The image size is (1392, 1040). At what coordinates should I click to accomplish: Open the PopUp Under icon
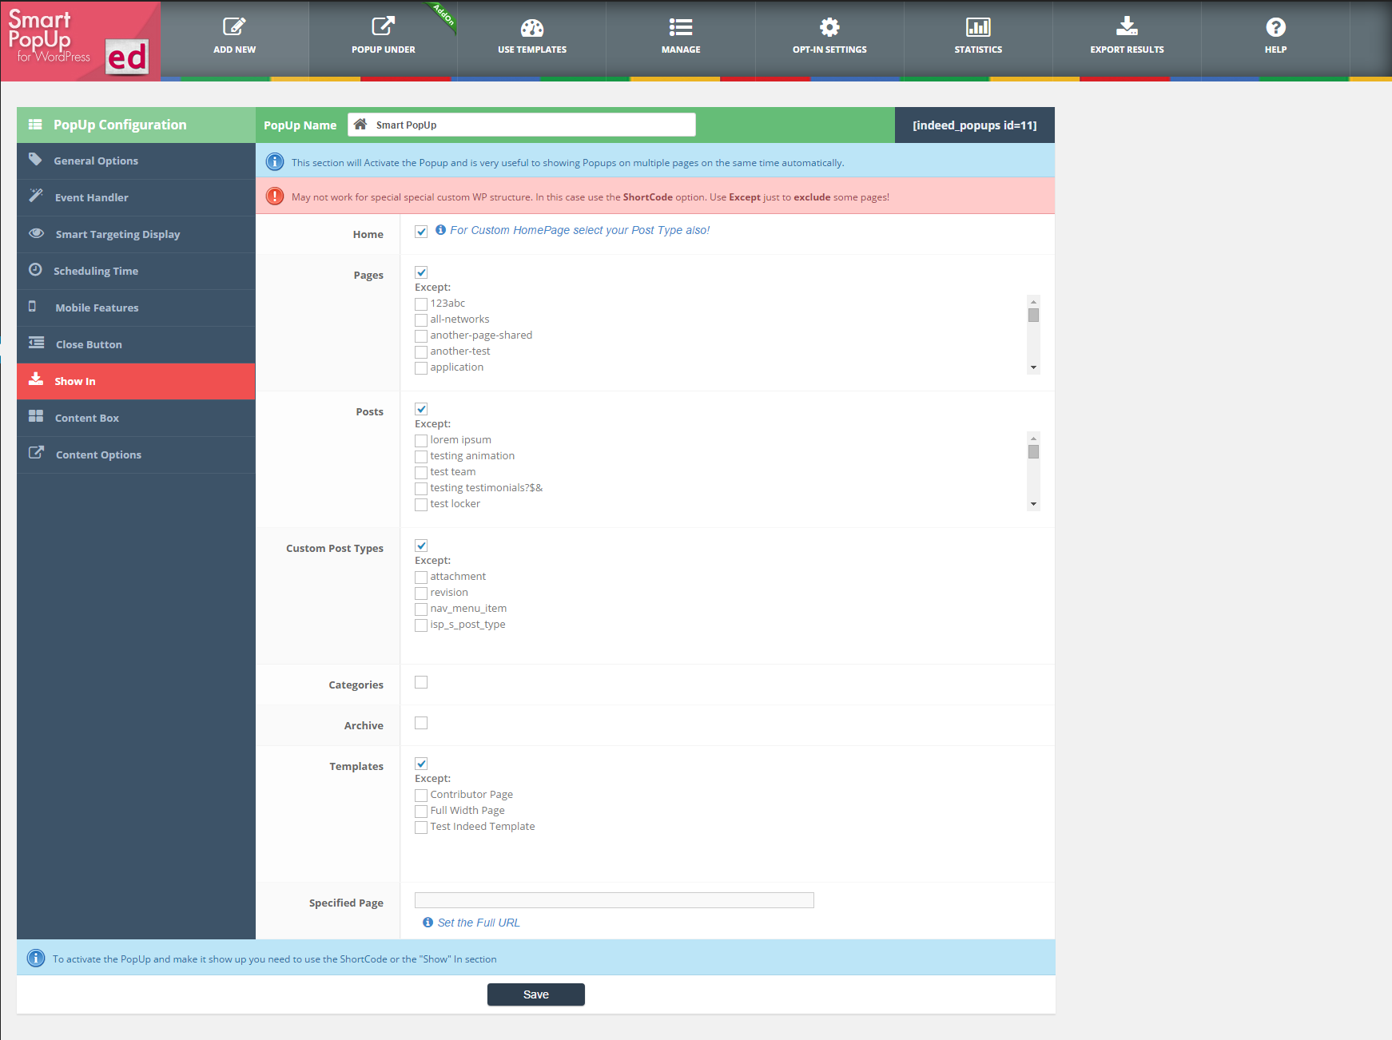tap(384, 27)
